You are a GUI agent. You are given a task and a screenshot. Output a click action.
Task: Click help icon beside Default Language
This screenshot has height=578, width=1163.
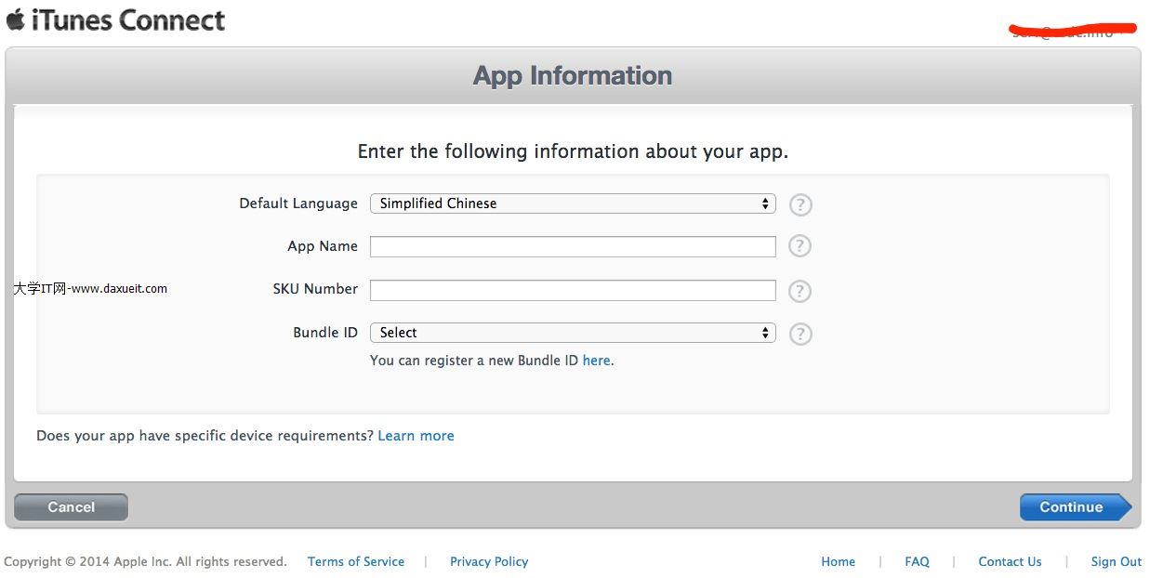pos(800,204)
